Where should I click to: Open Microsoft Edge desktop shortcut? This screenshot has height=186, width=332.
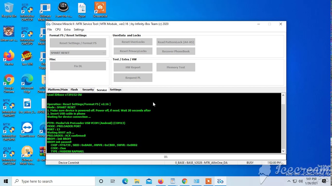pos(27,84)
